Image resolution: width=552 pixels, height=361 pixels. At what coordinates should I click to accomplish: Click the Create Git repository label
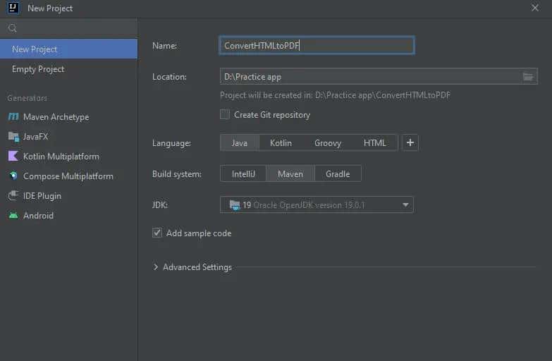pyautogui.click(x=272, y=115)
